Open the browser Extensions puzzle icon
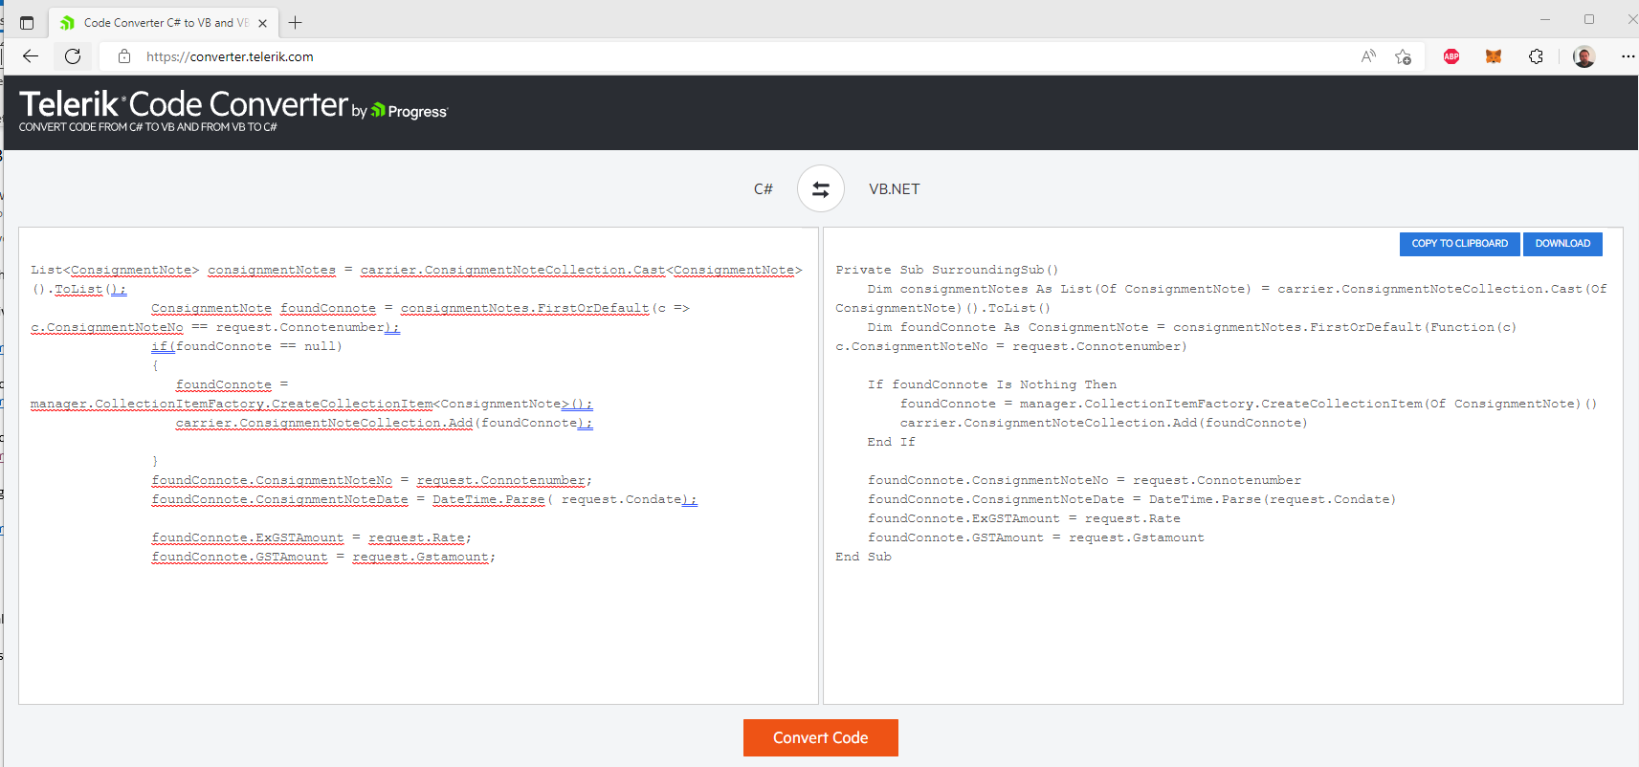The height and width of the screenshot is (767, 1639). click(1536, 56)
